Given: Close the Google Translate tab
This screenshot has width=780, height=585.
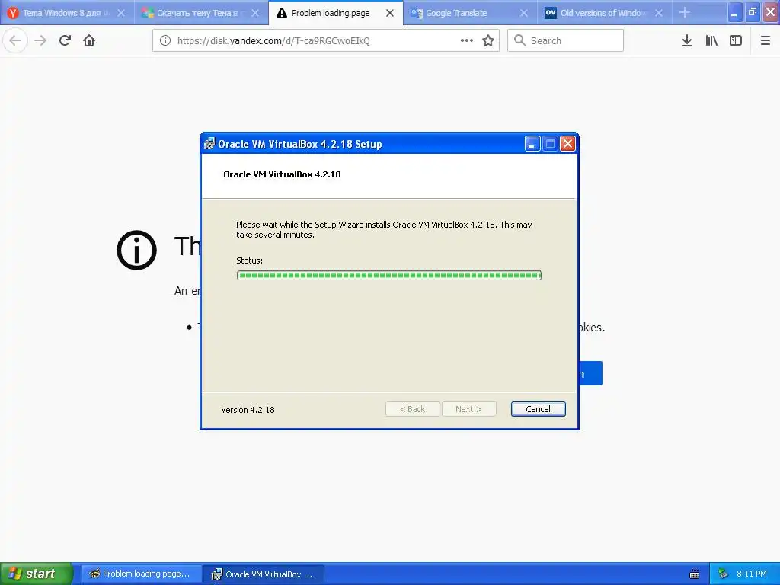Looking at the screenshot, I should click(x=524, y=13).
